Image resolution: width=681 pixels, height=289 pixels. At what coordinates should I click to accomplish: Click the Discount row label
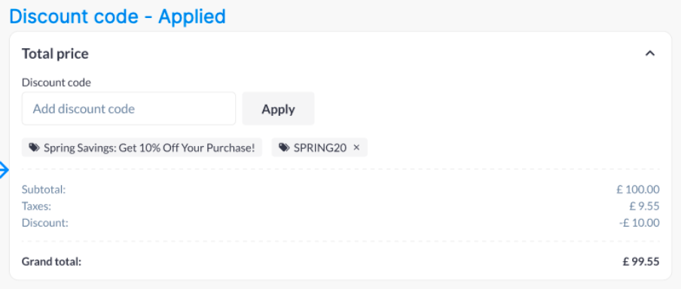[45, 223]
